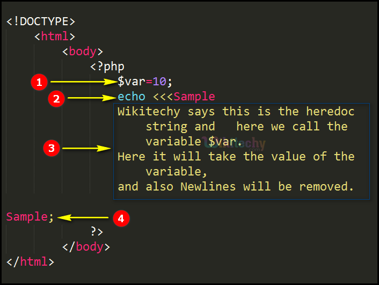Screen dimensions: 379x285
Task: Click the yellow arrow pointing to $var=10
Action: pyautogui.click(x=82, y=82)
